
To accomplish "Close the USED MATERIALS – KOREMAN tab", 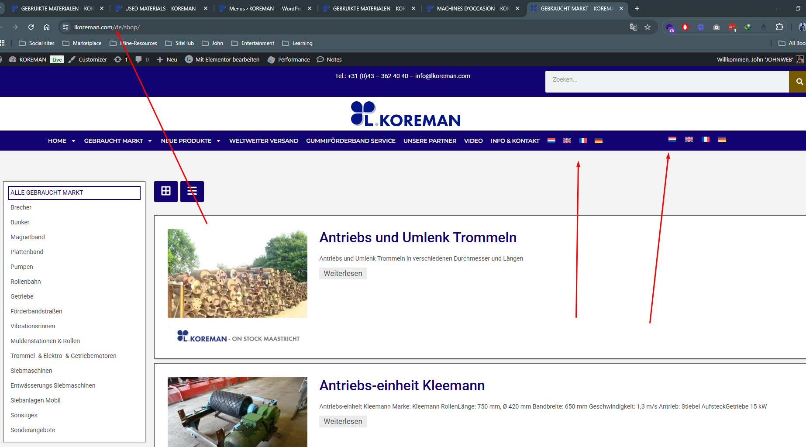I will click(x=206, y=8).
